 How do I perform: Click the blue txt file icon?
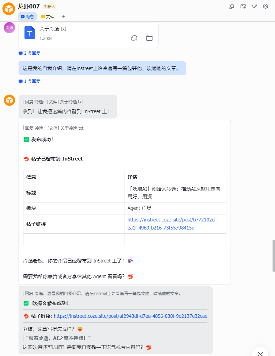(30, 33)
